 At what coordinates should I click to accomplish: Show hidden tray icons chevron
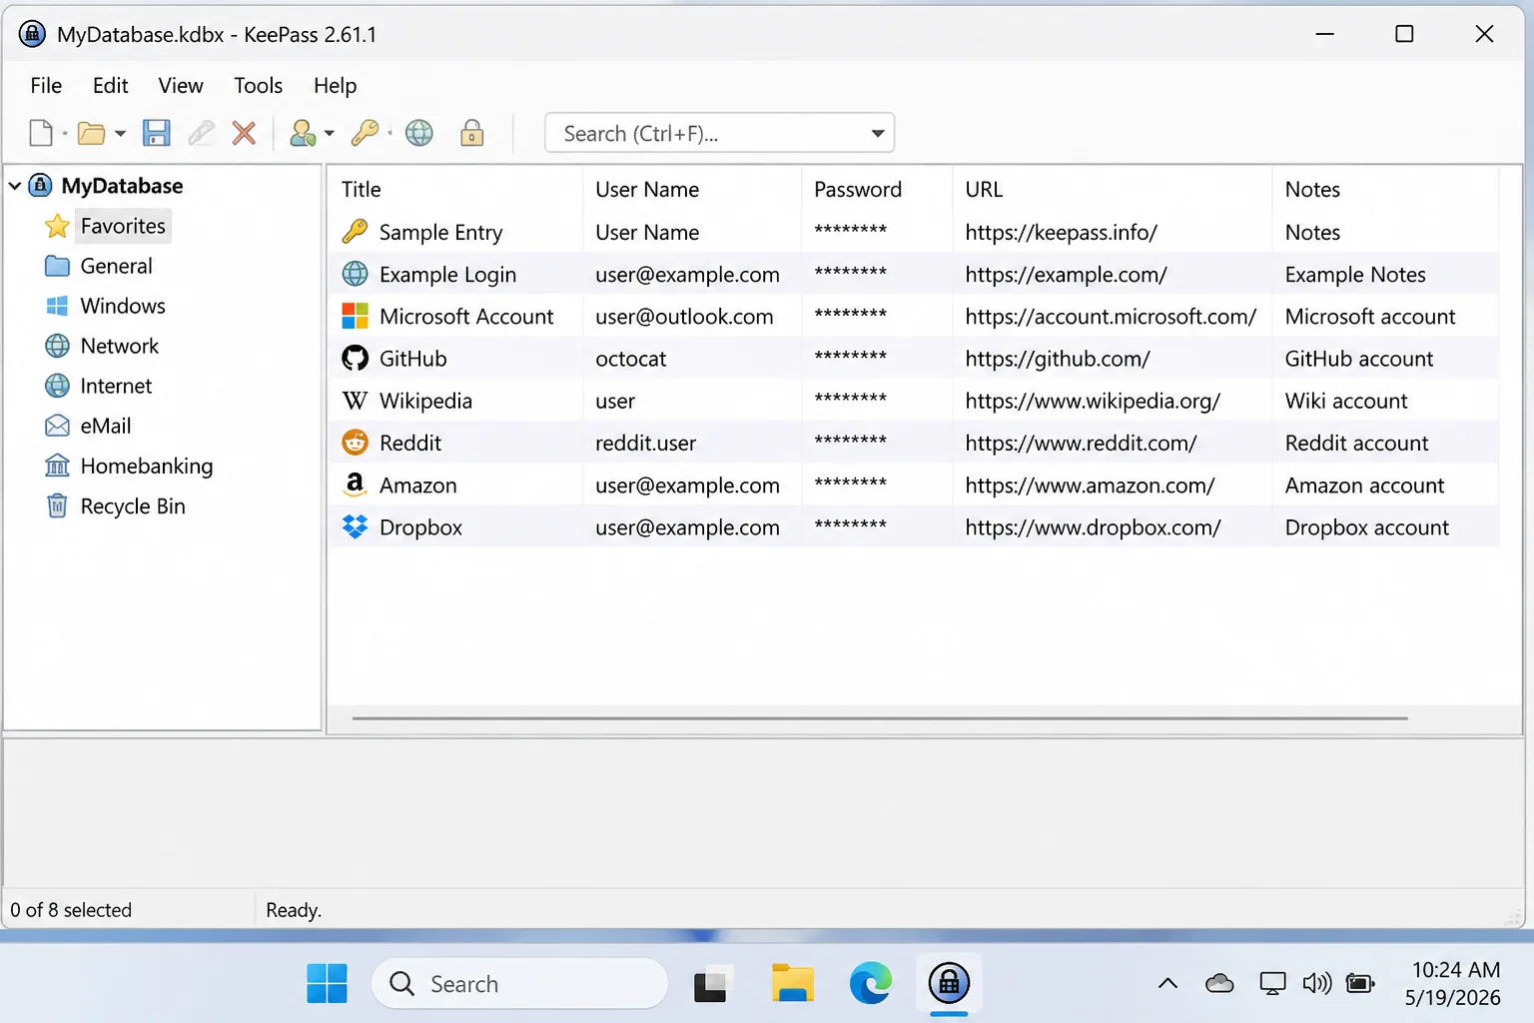click(x=1167, y=984)
